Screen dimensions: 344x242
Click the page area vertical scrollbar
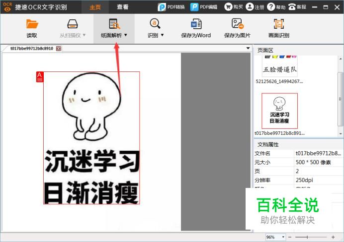[x=340, y=99]
